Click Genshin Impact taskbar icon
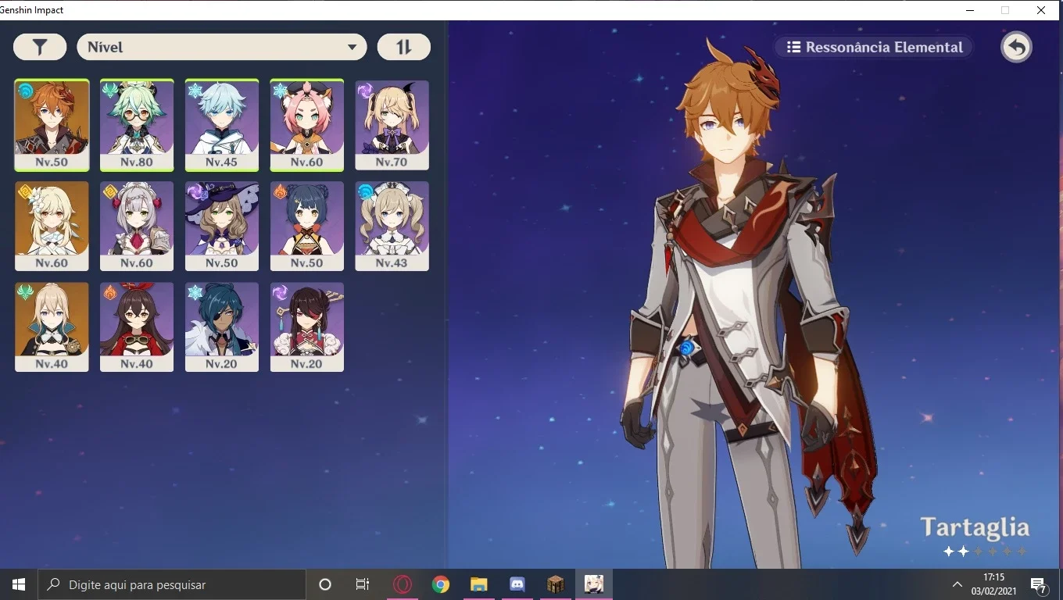 [594, 584]
